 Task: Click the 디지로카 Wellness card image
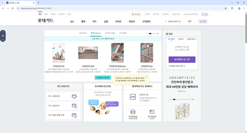(x=118, y=53)
